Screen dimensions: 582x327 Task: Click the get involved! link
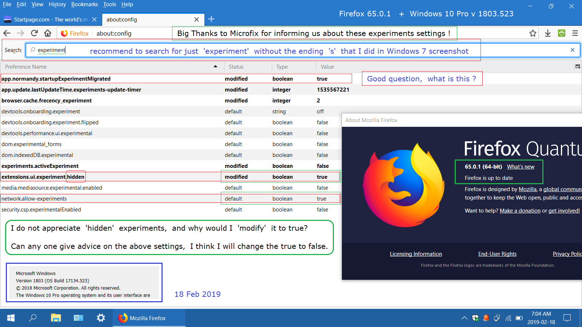564,211
